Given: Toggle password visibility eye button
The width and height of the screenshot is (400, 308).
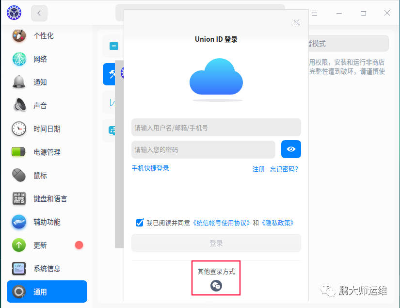Looking at the screenshot, I should 291,149.
